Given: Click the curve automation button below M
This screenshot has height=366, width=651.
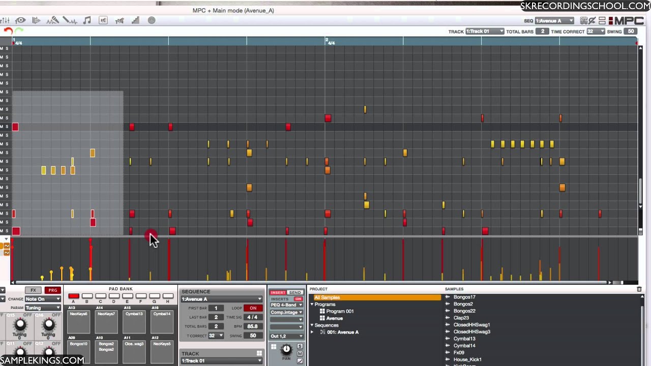Looking at the screenshot, I should 300,361.
